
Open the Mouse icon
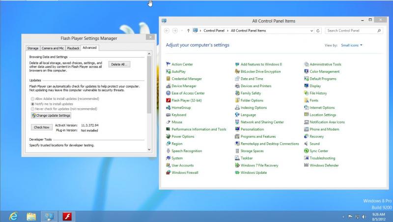point(168,122)
